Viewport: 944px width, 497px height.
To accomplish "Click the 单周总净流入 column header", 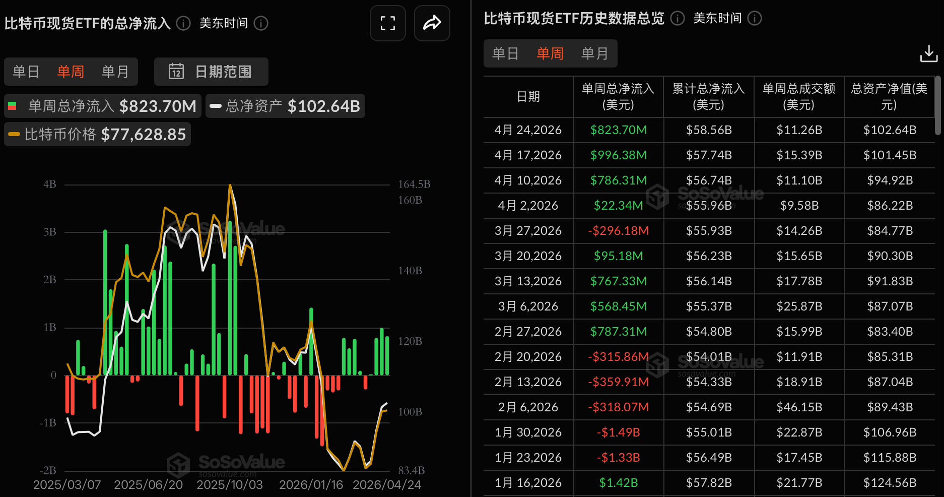I will coord(618,97).
